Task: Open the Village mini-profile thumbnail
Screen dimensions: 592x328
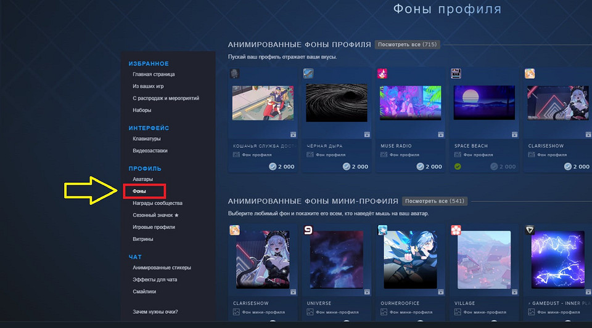Action: click(x=484, y=260)
